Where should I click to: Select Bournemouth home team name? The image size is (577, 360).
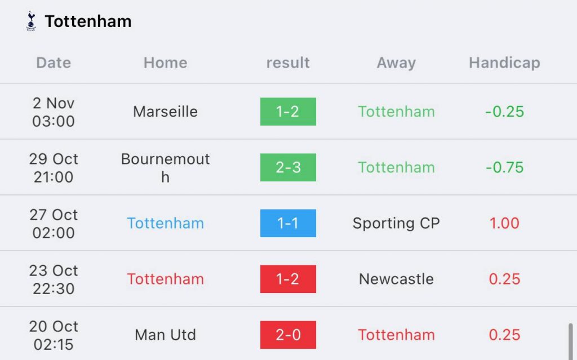165,168
